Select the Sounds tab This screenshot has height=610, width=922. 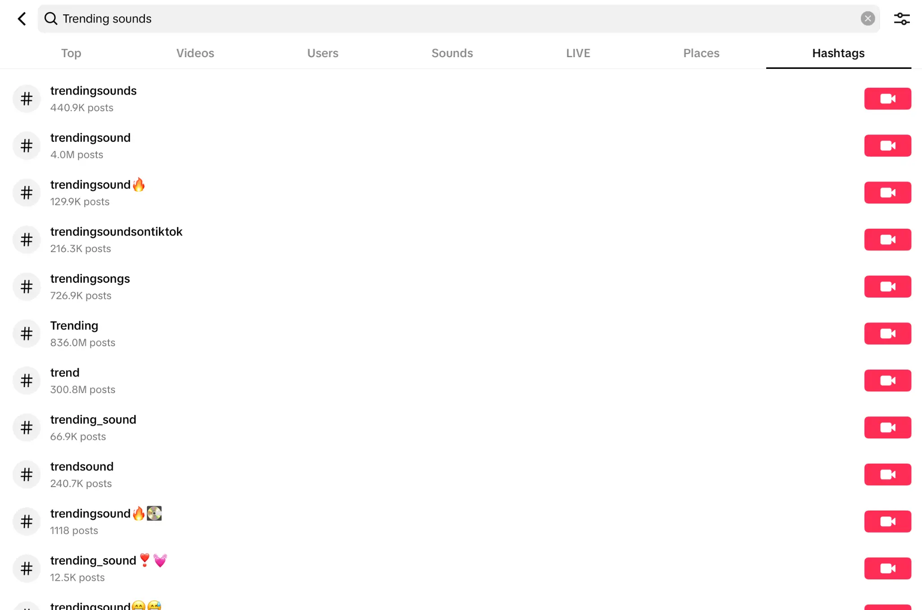click(x=452, y=53)
